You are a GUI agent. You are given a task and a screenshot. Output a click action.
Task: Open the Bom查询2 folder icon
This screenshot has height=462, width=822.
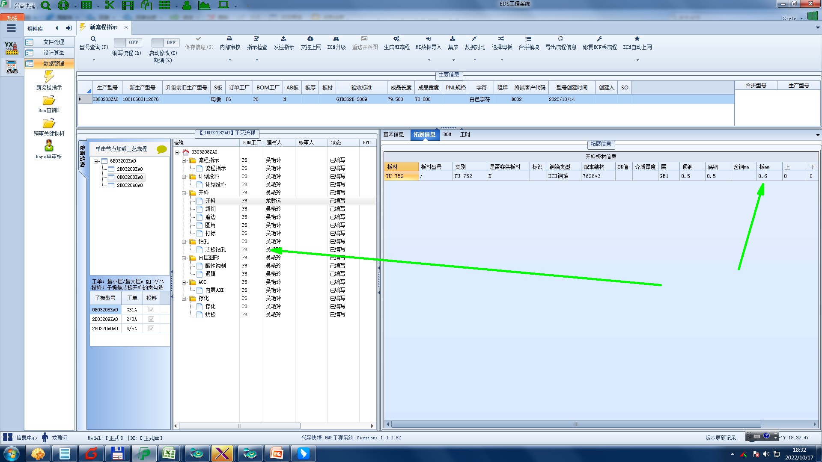click(49, 101)
